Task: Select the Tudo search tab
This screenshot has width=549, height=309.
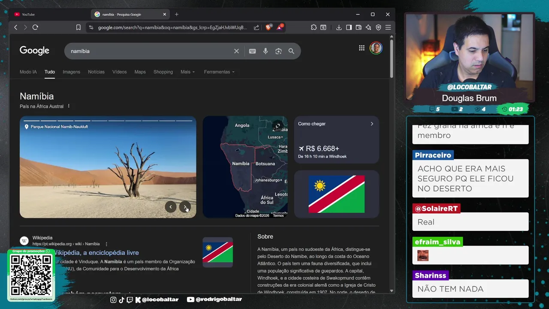Action: coord(50,72)
